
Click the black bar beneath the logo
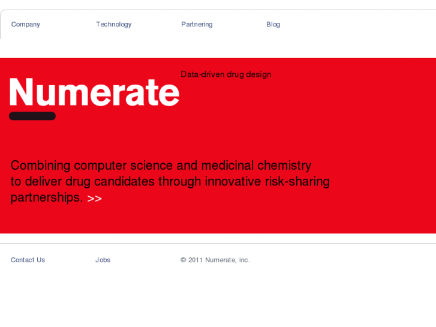pos(32,116)
